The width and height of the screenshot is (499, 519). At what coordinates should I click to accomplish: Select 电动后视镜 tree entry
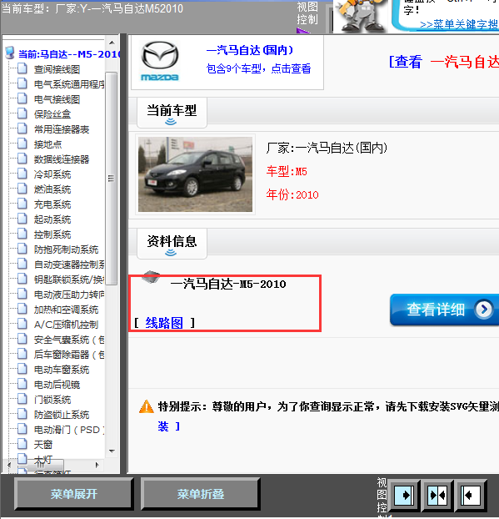[57, 385]
